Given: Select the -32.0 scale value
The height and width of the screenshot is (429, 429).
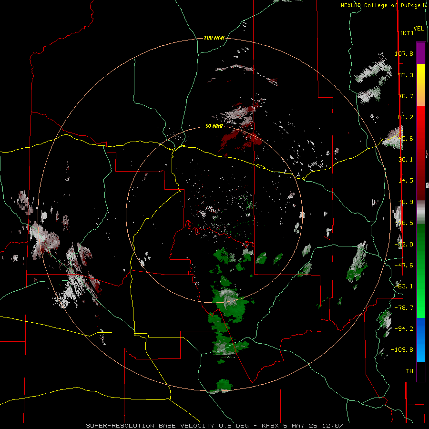Looking at the screenshot, I should tap(404, 245).
